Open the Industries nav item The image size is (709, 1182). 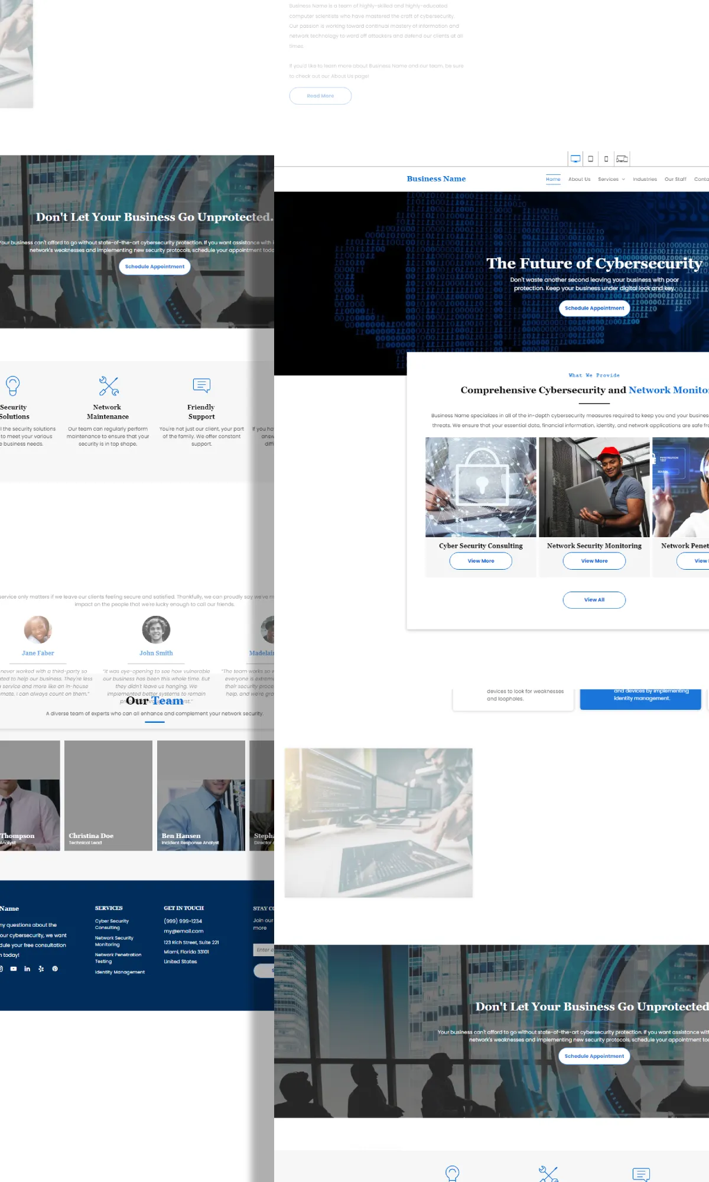tap(645, 179)
